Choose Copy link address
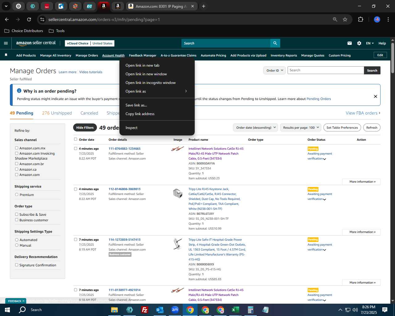Screen dimensions: 395x316 [x=157, y=114]
